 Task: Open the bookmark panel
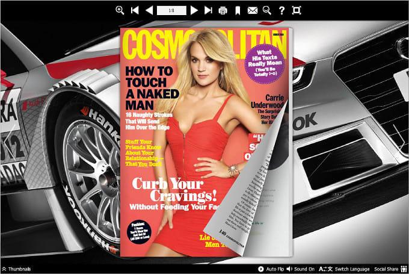238,11
